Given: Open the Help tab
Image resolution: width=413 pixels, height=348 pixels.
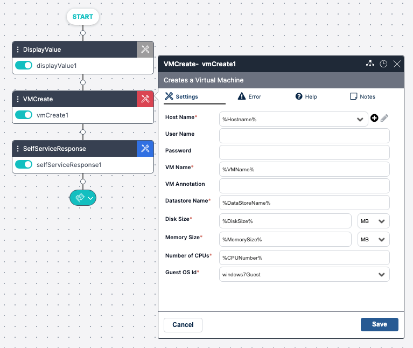Looking at the screenshot, I should tap(306, 96).
